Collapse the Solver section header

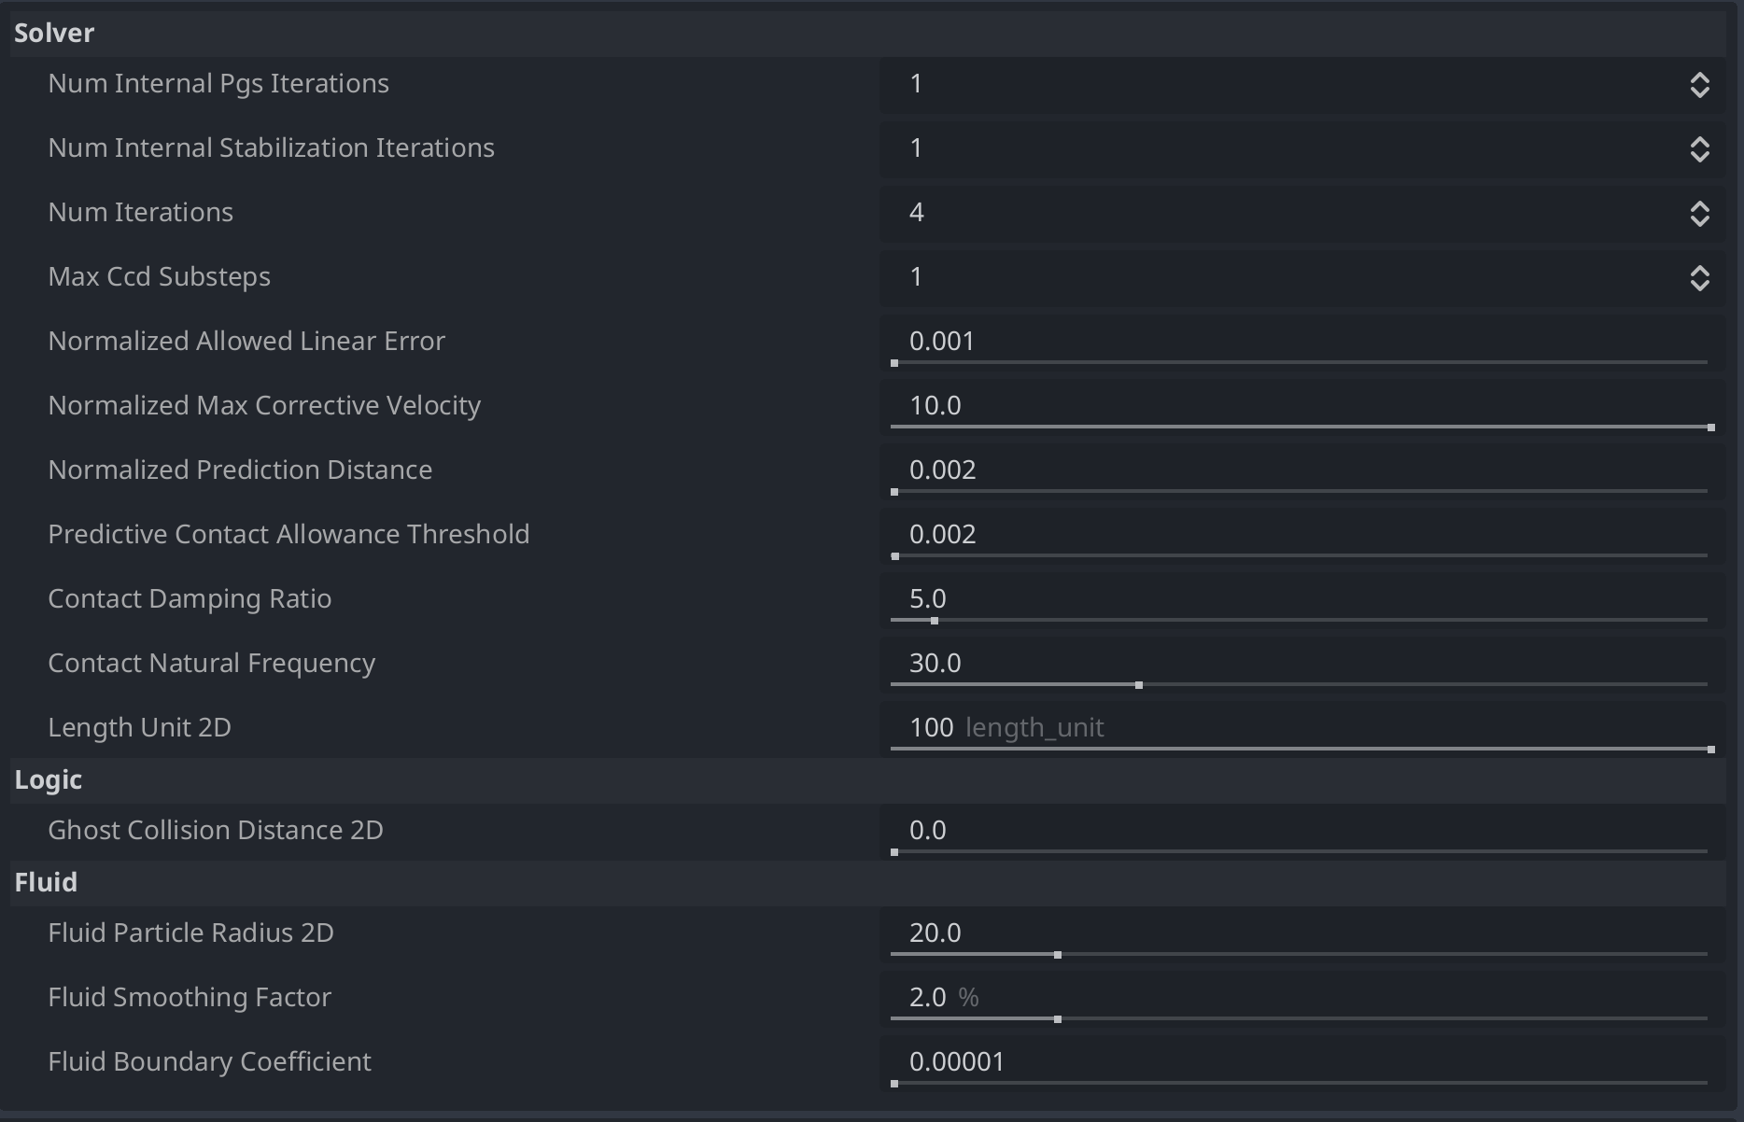click(54, 33)
